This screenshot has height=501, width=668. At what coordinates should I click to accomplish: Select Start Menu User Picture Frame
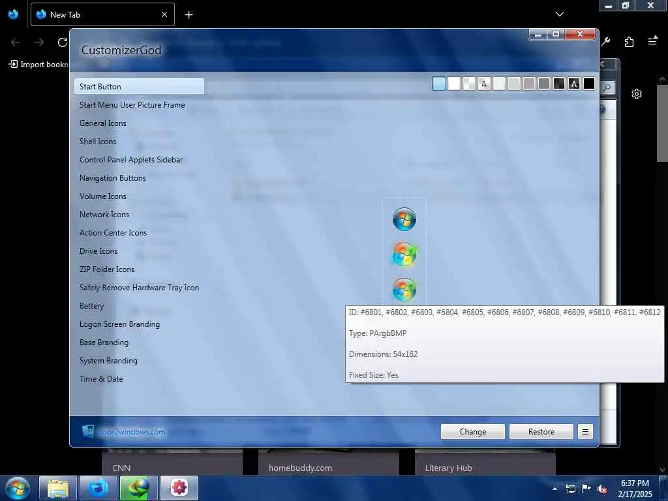[x=139, y=105]
